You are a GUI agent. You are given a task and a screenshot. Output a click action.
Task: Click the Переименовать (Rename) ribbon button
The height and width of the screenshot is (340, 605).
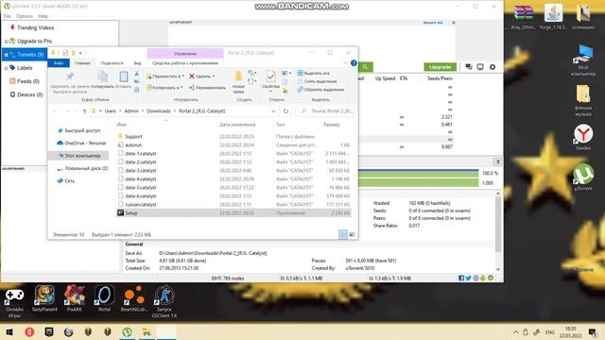click(207, 88)
